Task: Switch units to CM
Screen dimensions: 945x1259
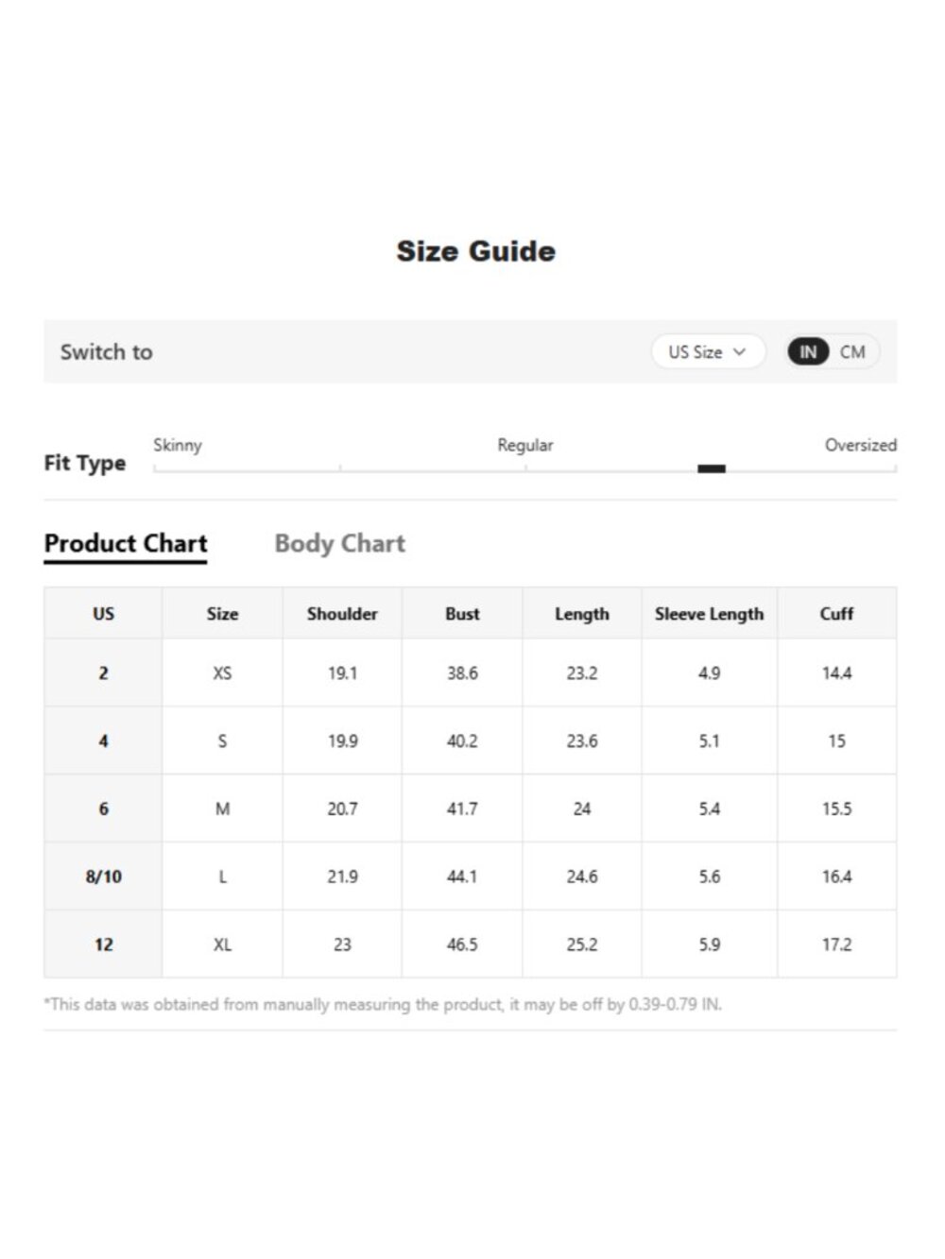Action: 852,352
